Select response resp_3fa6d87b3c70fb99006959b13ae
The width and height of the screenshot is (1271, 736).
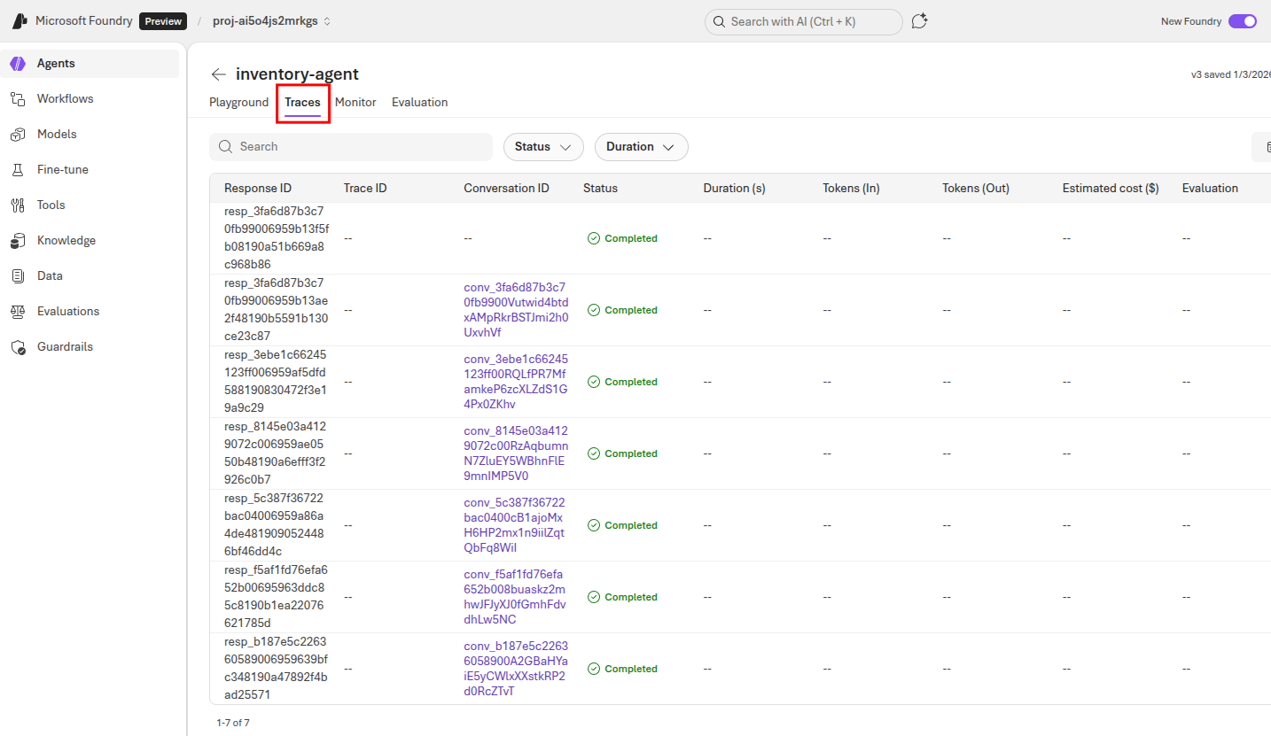(x=276, y=310)
